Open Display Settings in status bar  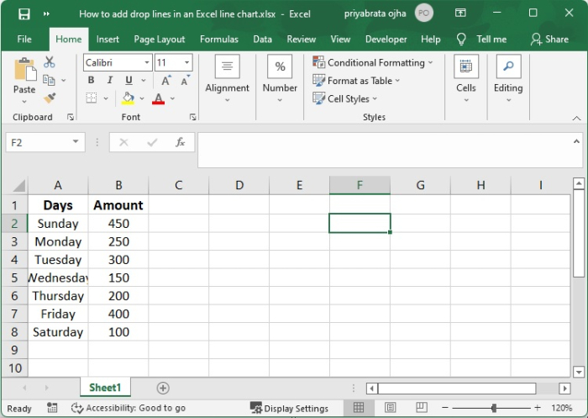(289, 408)
